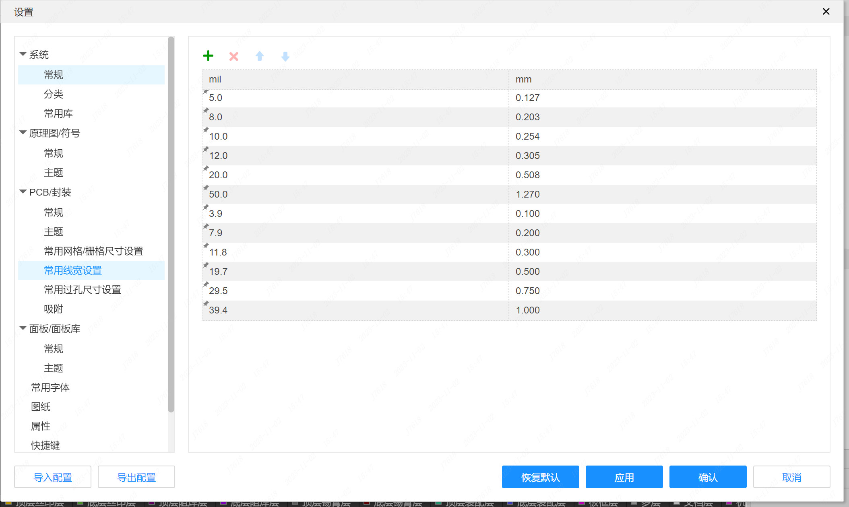849x507 pixels.
Task: Click the settings tree vertical scrollbar
Action: [x=171, y=225]
